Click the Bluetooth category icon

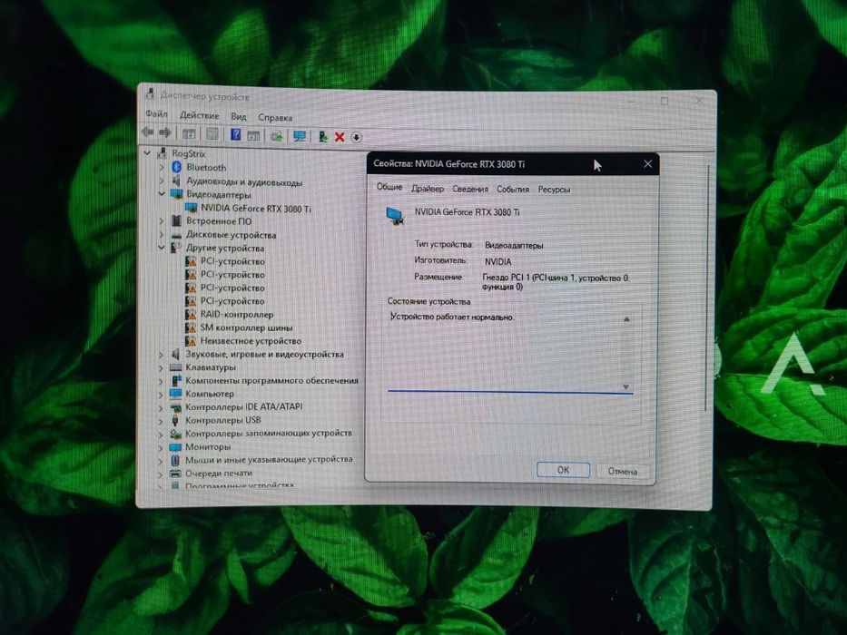[x=177, y=168]
